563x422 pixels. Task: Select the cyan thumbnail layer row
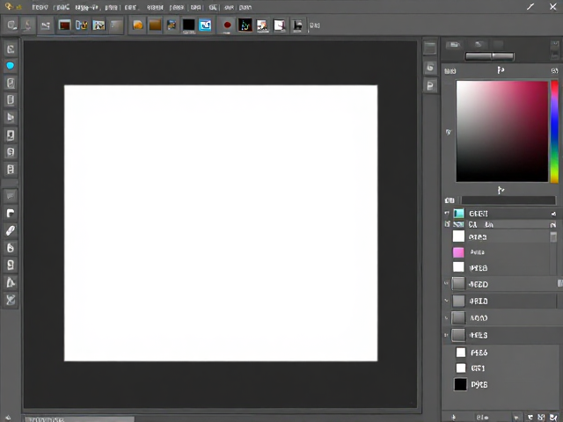click(501, 214)
